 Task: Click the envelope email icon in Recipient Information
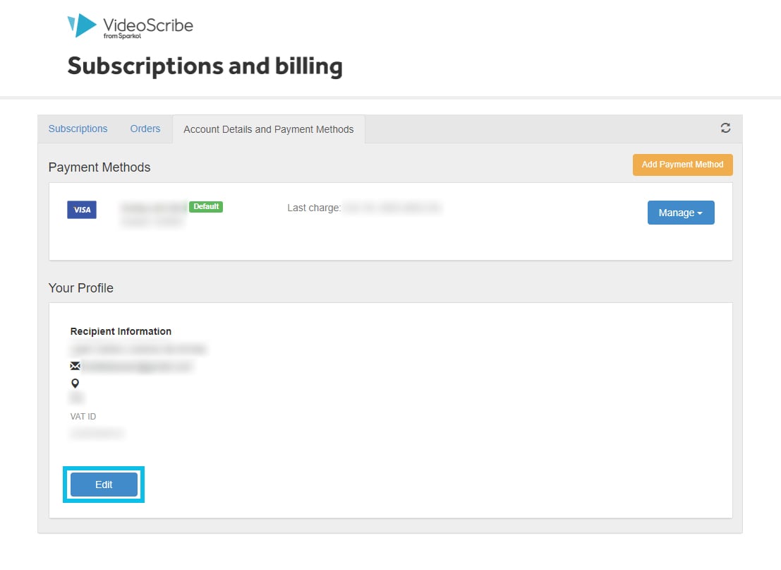point(75,365)
